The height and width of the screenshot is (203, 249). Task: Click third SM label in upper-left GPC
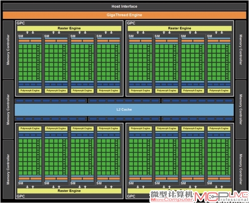(x=73, y=36)
